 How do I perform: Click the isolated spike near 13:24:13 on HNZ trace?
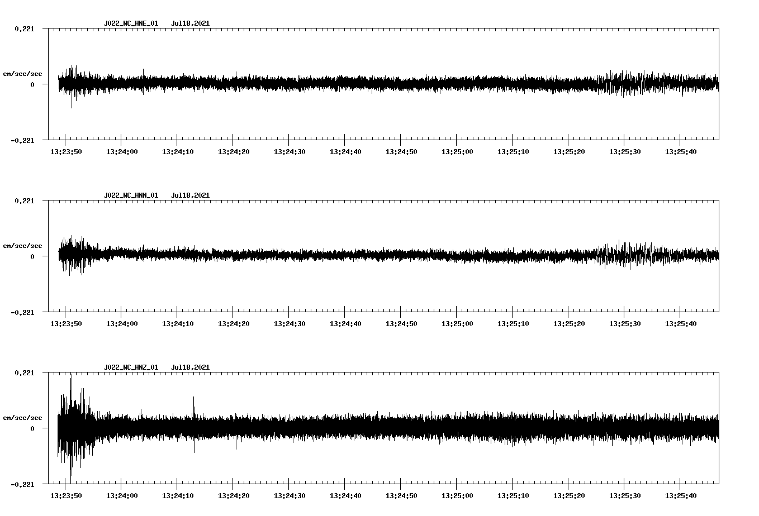194,424
